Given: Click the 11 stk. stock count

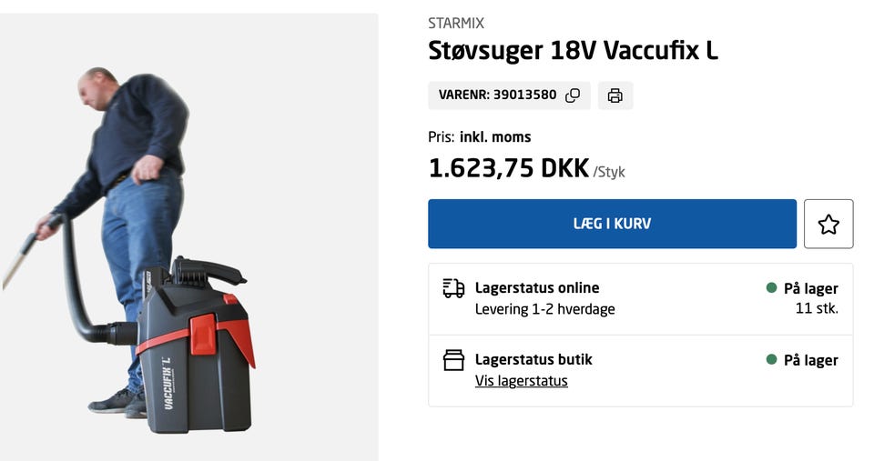Looking at the screenshot, I should pyautogui.click(x=817, y=308).
